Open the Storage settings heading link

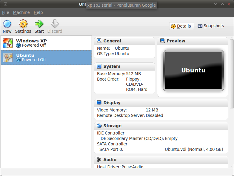tap(112, 126)
